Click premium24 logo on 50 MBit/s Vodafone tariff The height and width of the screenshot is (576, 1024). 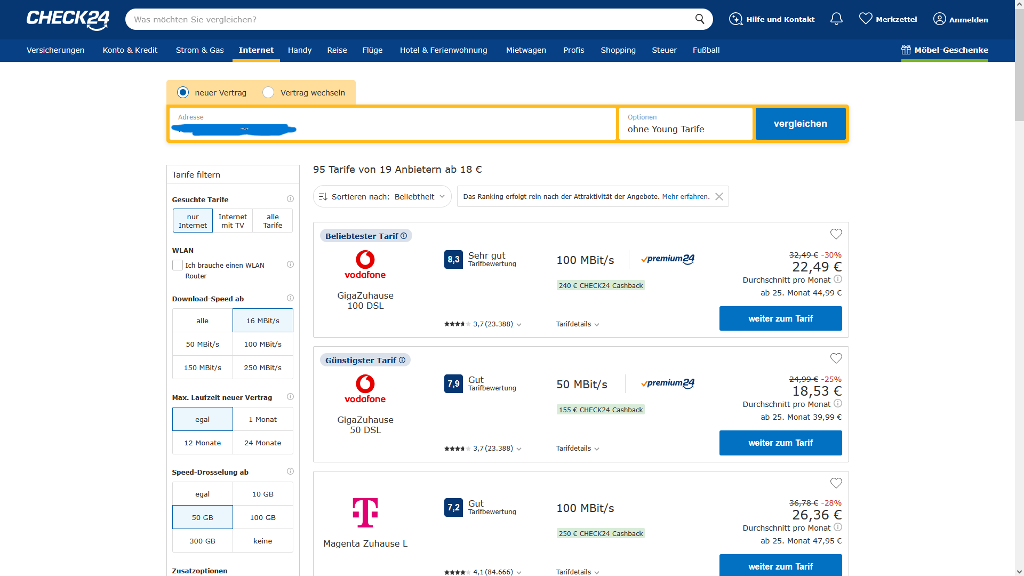point(668,383)
